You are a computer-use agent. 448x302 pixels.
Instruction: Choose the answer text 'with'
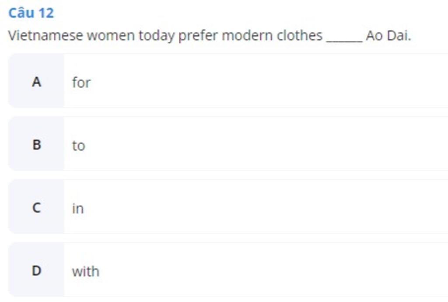click(86, 271)
